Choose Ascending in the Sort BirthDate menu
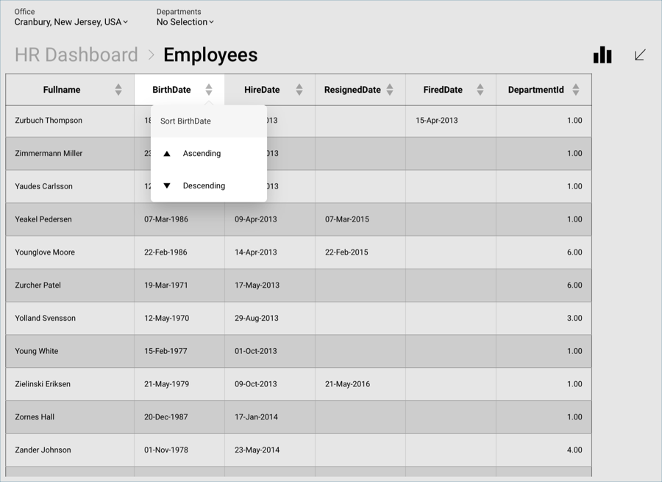 (202, 154)
